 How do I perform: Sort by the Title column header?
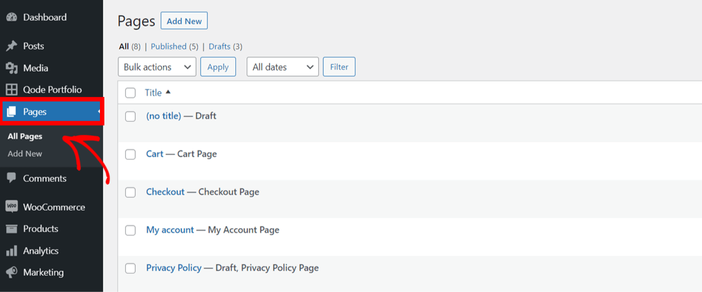point(153,93)
